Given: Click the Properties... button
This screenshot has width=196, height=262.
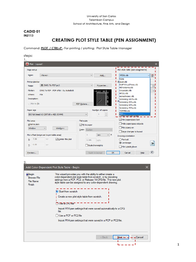Looking at the screenshot, I should tap(103, 85).
